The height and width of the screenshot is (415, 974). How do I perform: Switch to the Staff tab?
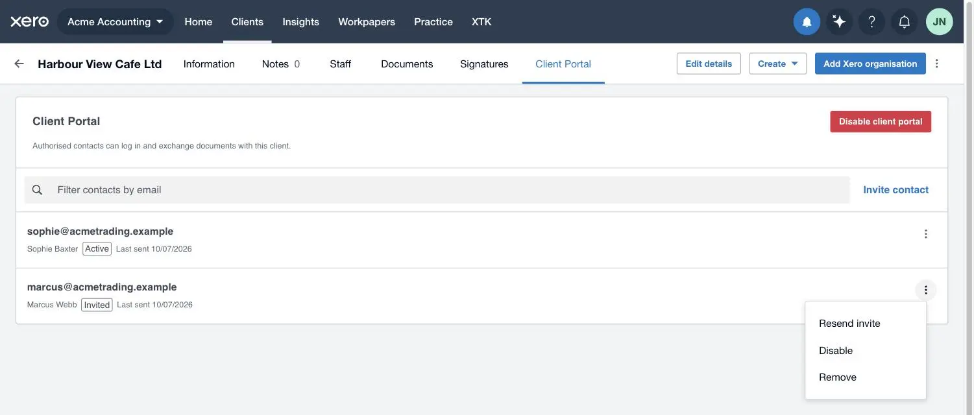pos(341,64)
